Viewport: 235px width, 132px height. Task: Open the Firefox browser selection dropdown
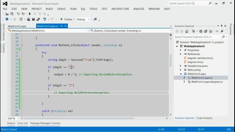pyautogui.click(x=74, y=19)
